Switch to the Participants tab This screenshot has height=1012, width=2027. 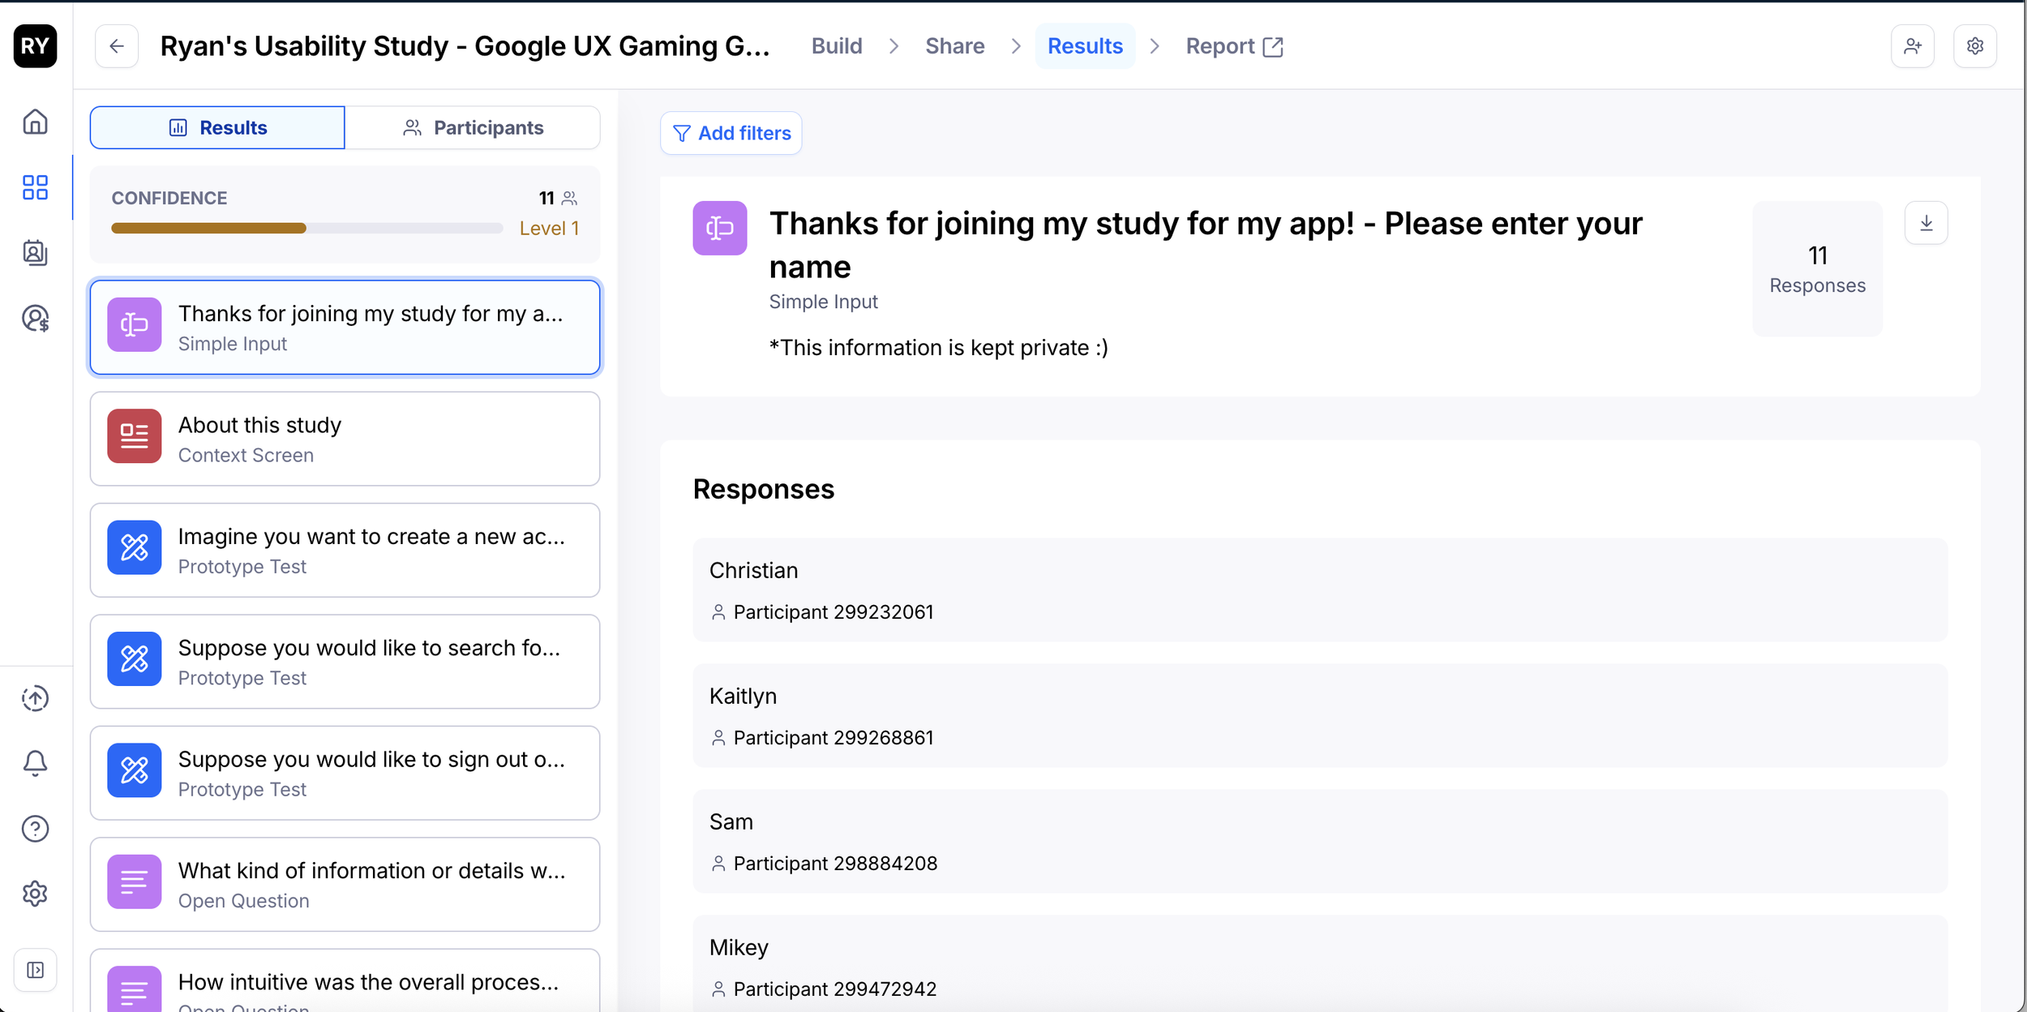[x=473, y=127]
